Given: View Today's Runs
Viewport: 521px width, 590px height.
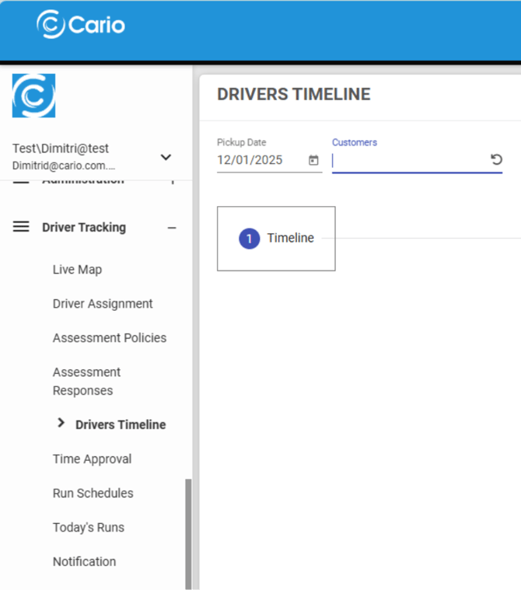Looking at the screenshot, I should 88,528.
